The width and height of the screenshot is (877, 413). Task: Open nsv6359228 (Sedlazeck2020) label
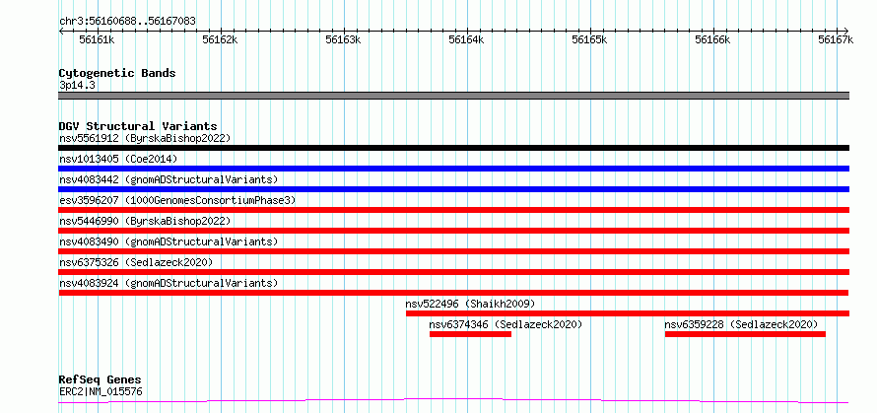point(741,324)
